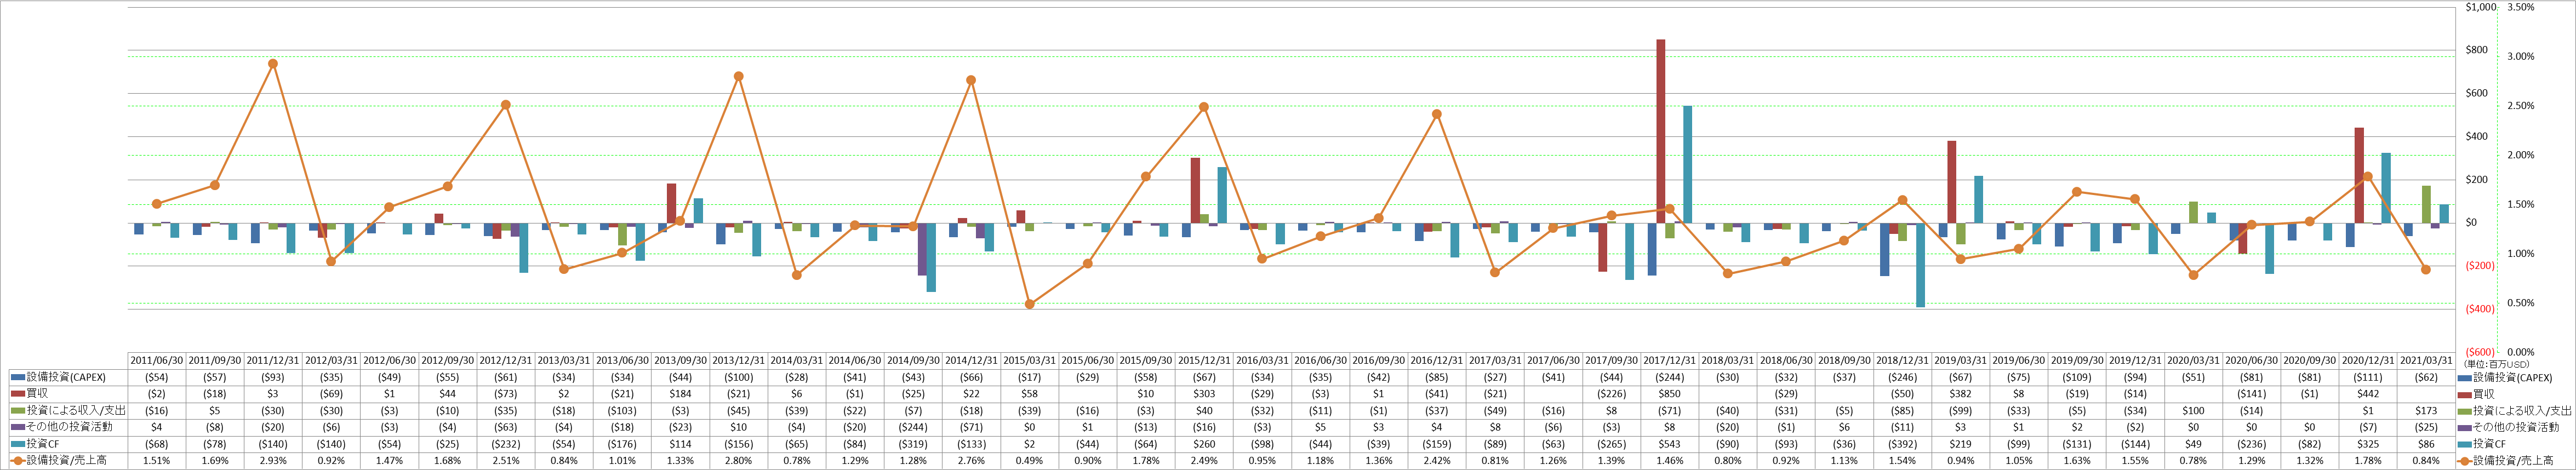Click the long teal negative bar at 2018/12/31
The width and height of the screenshot is (2576, 470).
1921,265
